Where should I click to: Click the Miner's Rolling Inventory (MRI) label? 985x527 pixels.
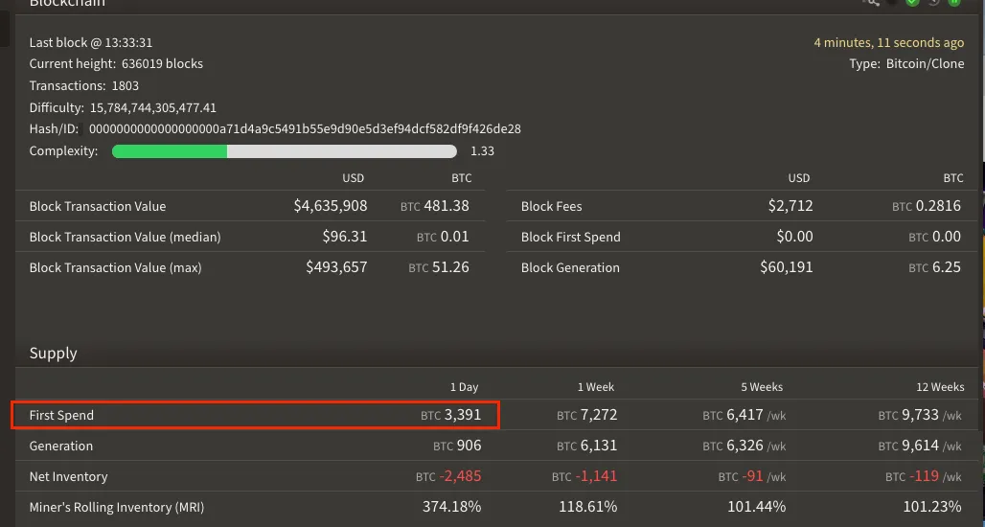pos(117,508)
